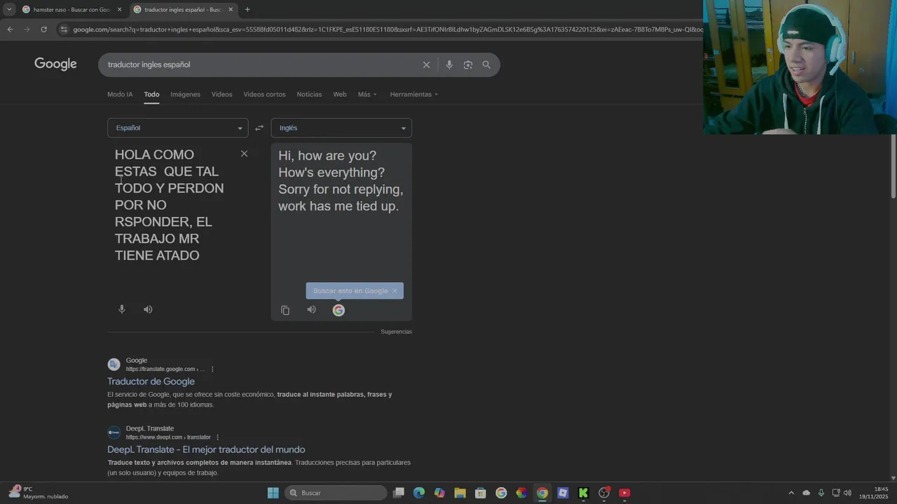
Task: Clear the Google search box text
Action: click(x=426, y=64)
